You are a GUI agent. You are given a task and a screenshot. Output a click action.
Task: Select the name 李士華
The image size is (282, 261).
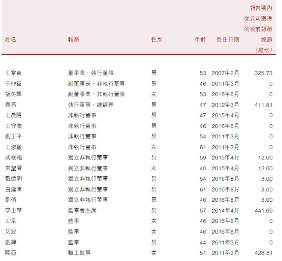pyautogui.click(x=13, y=211)
